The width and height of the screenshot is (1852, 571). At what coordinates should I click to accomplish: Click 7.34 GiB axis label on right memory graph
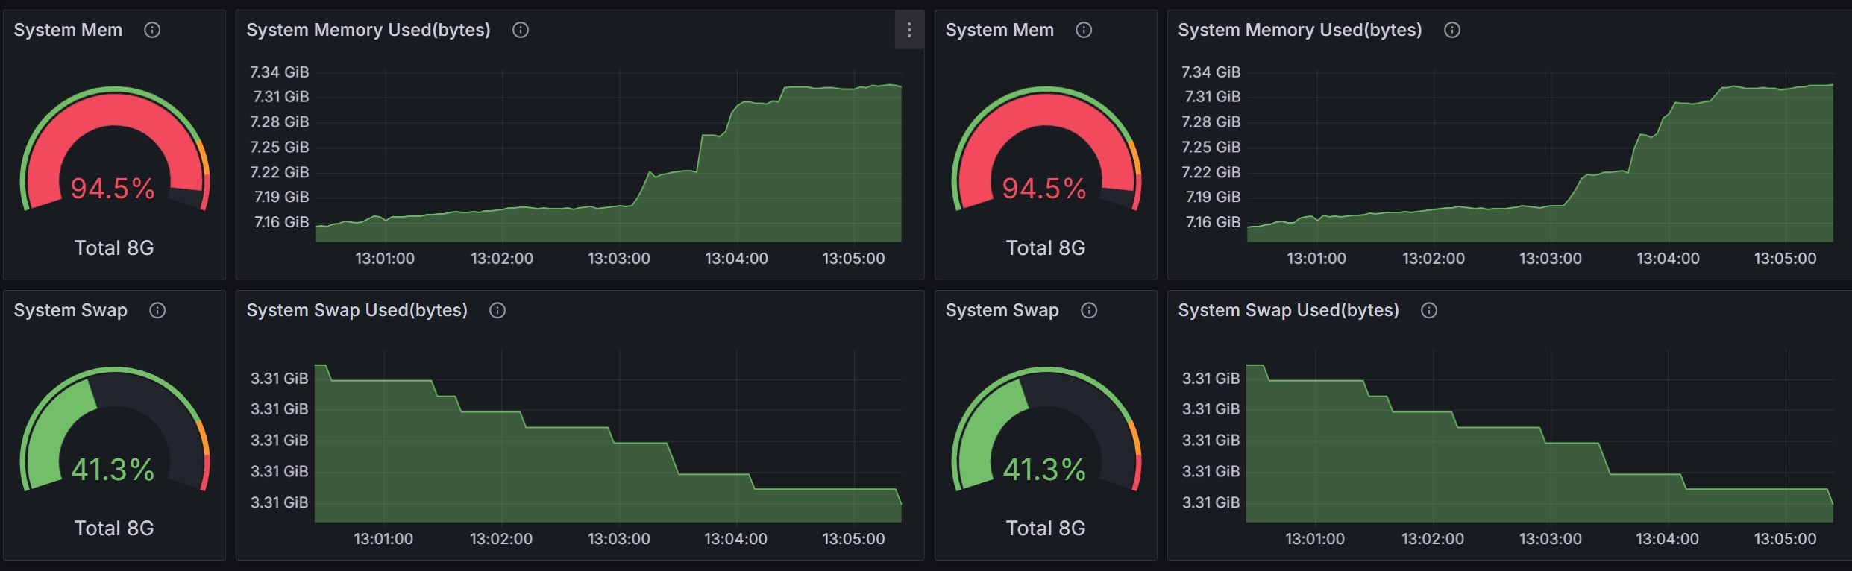[x=1211, y=72]
